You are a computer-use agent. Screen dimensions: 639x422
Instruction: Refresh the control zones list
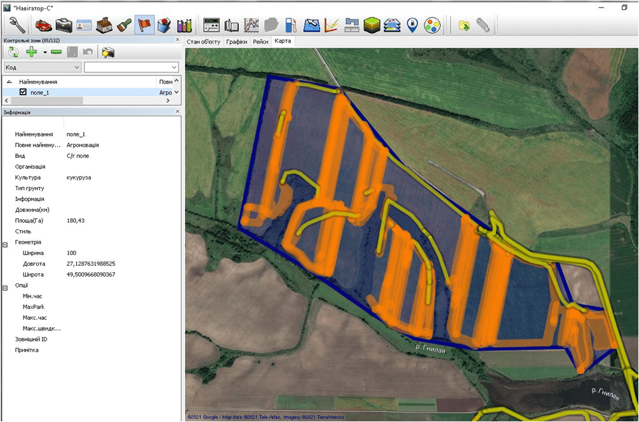pos(13,52)
